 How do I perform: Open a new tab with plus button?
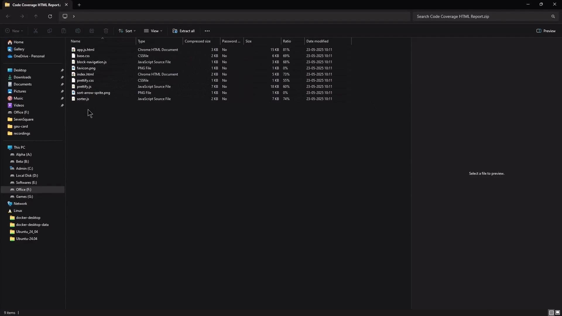(x=79, y=5)
